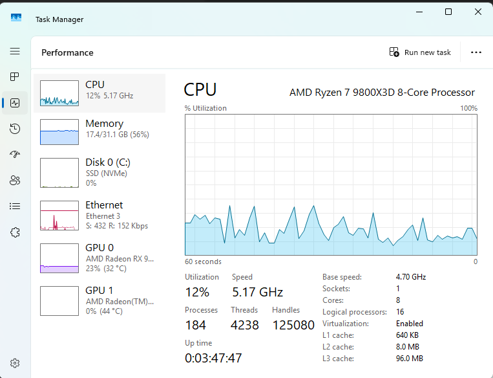493x378 pixels.
Task: Click the CPU mini graph thumbnail
Action: (59, 93)
